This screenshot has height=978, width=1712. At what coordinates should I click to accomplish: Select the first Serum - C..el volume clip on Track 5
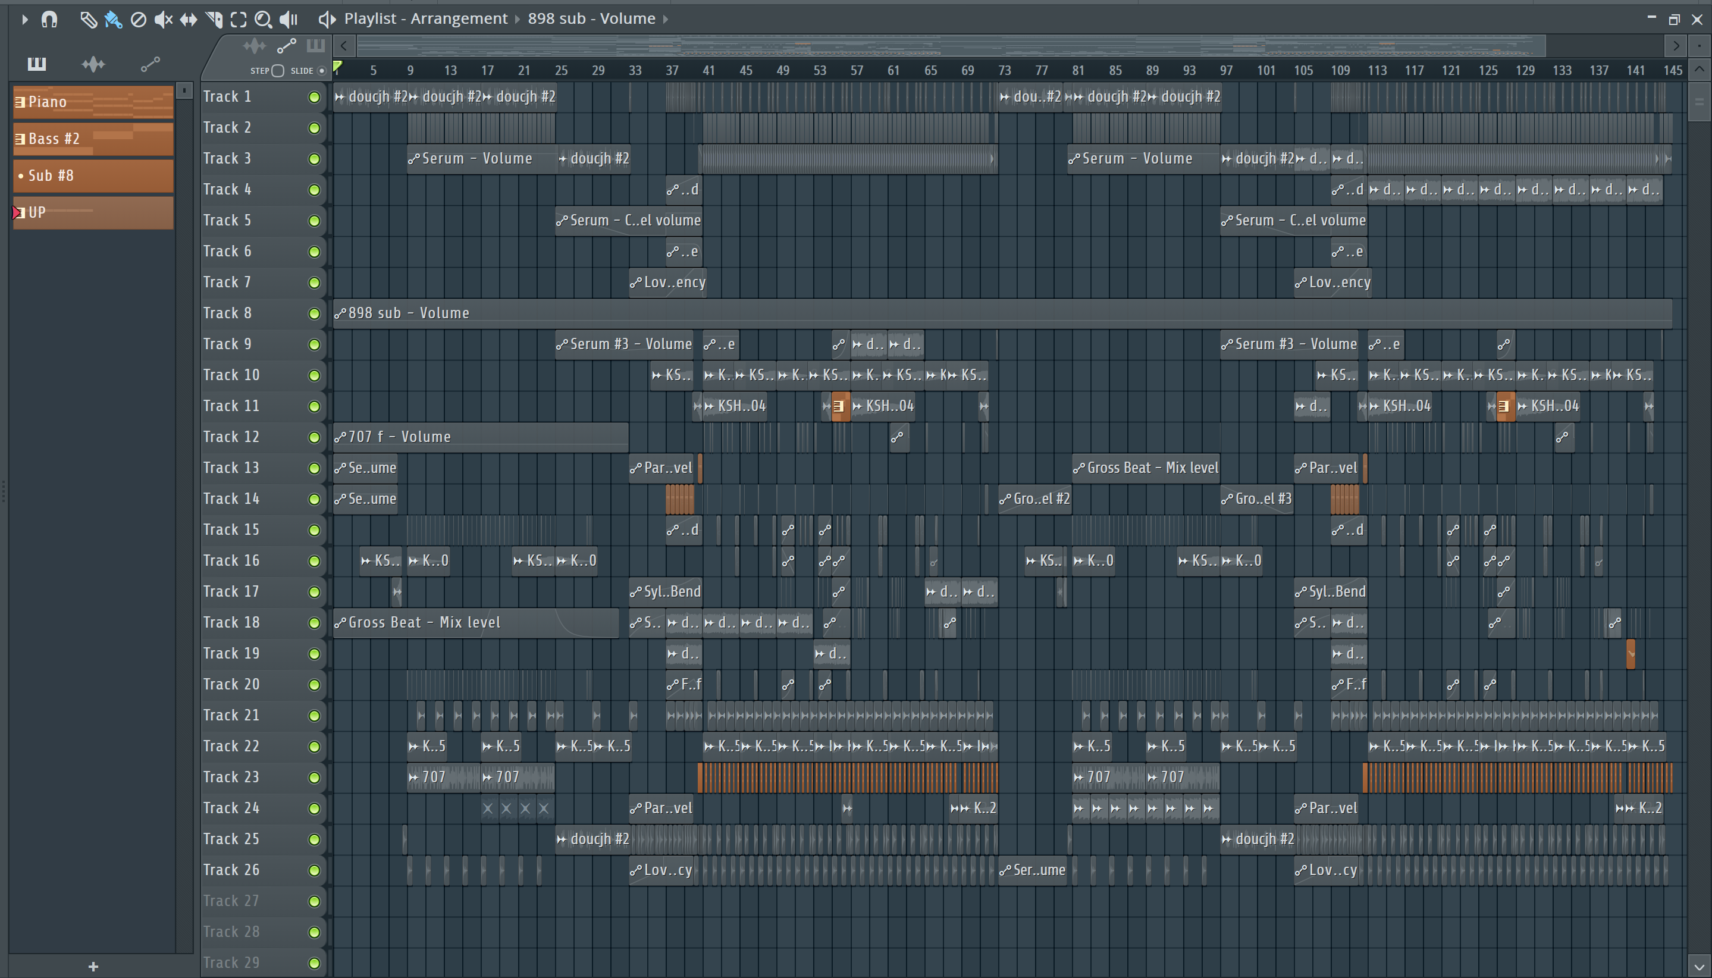pyautogui.click(x=629, y=220)
